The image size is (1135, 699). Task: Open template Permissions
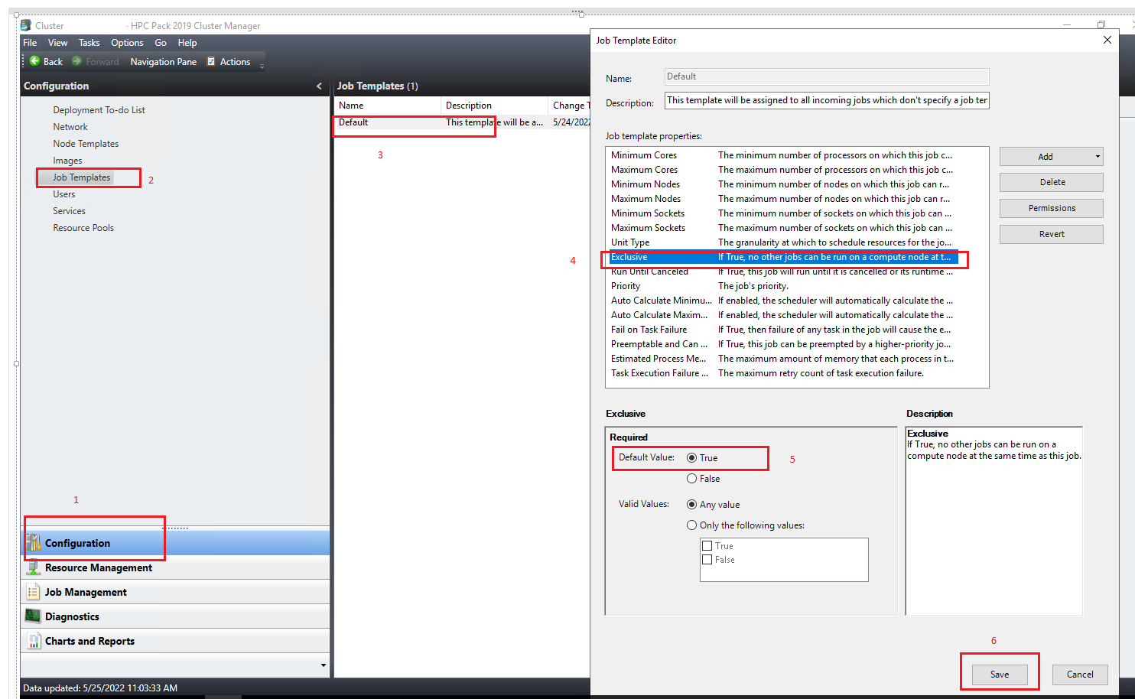click(x=1052, y=208)
